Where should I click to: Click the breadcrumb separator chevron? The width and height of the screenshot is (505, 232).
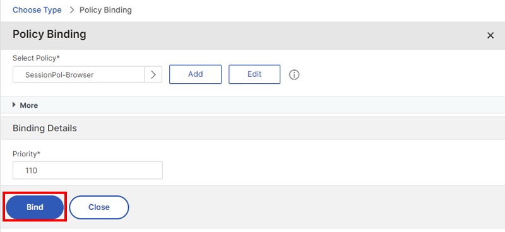pyautogui.click(x=71, y=10)
